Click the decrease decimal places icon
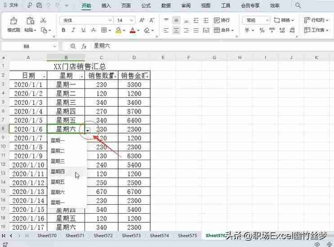 (292, 30)
